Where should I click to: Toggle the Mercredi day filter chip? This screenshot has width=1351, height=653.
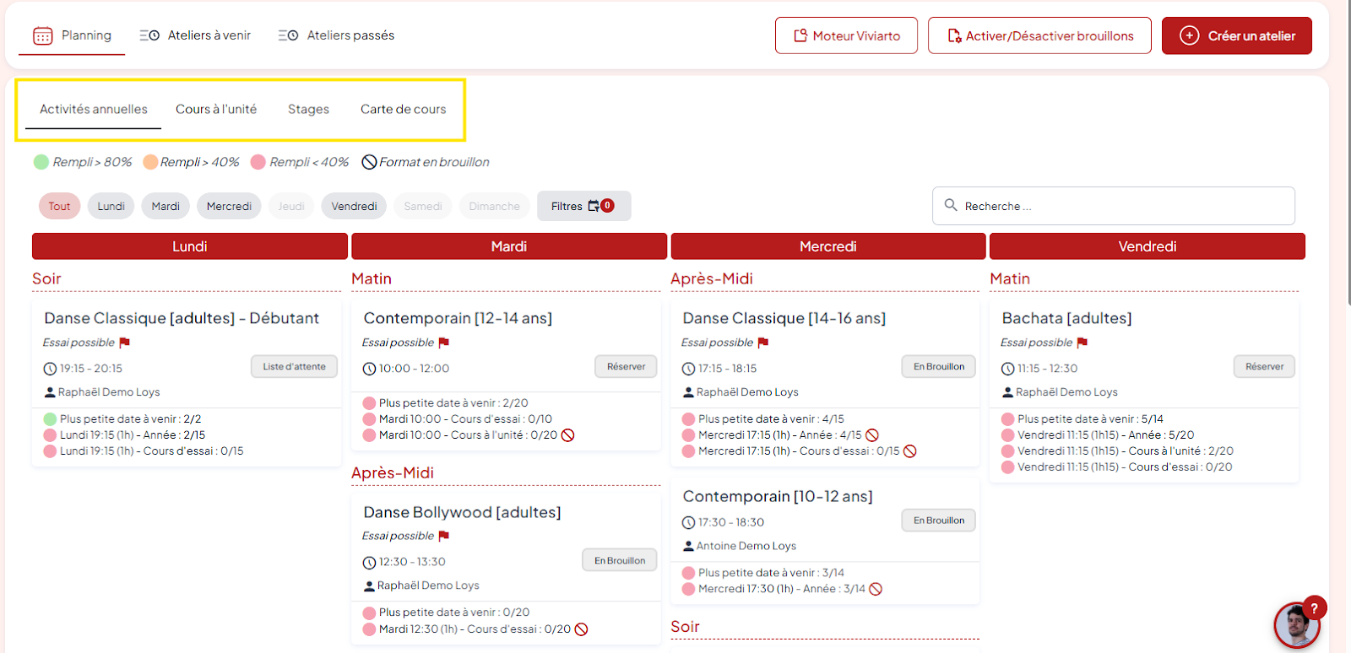click(229, 206)
